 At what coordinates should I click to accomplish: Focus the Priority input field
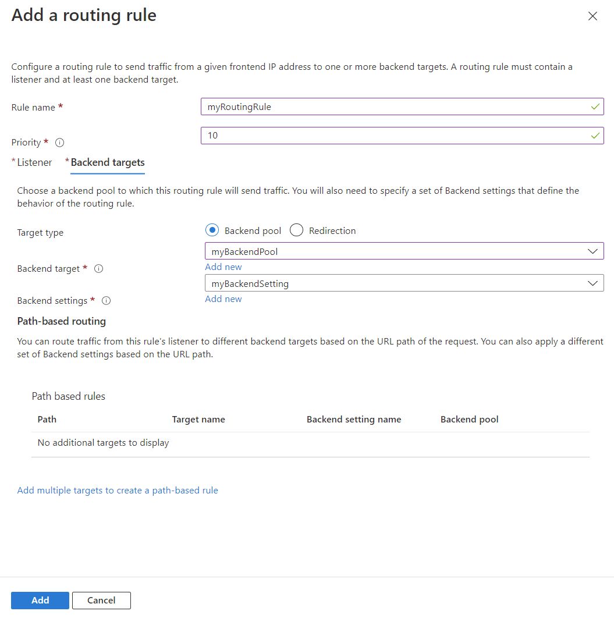pyautogui.click(x=396, y=136)
